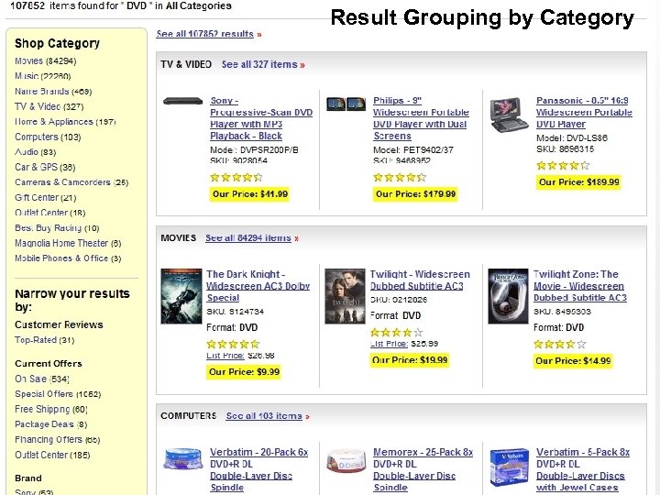Select the Movies category in Shop Category
The image size is (660, 495).
click(x=29, y=60)
